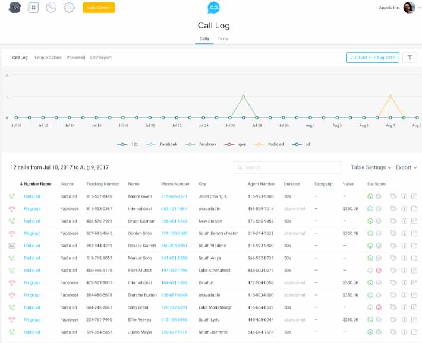
Task: Toggle red bad-score face for Sally Grant
Action: 379,307
